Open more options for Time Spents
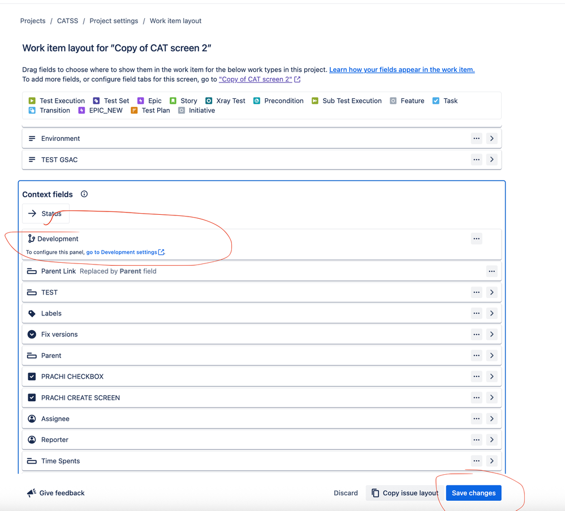 (476, 461)
